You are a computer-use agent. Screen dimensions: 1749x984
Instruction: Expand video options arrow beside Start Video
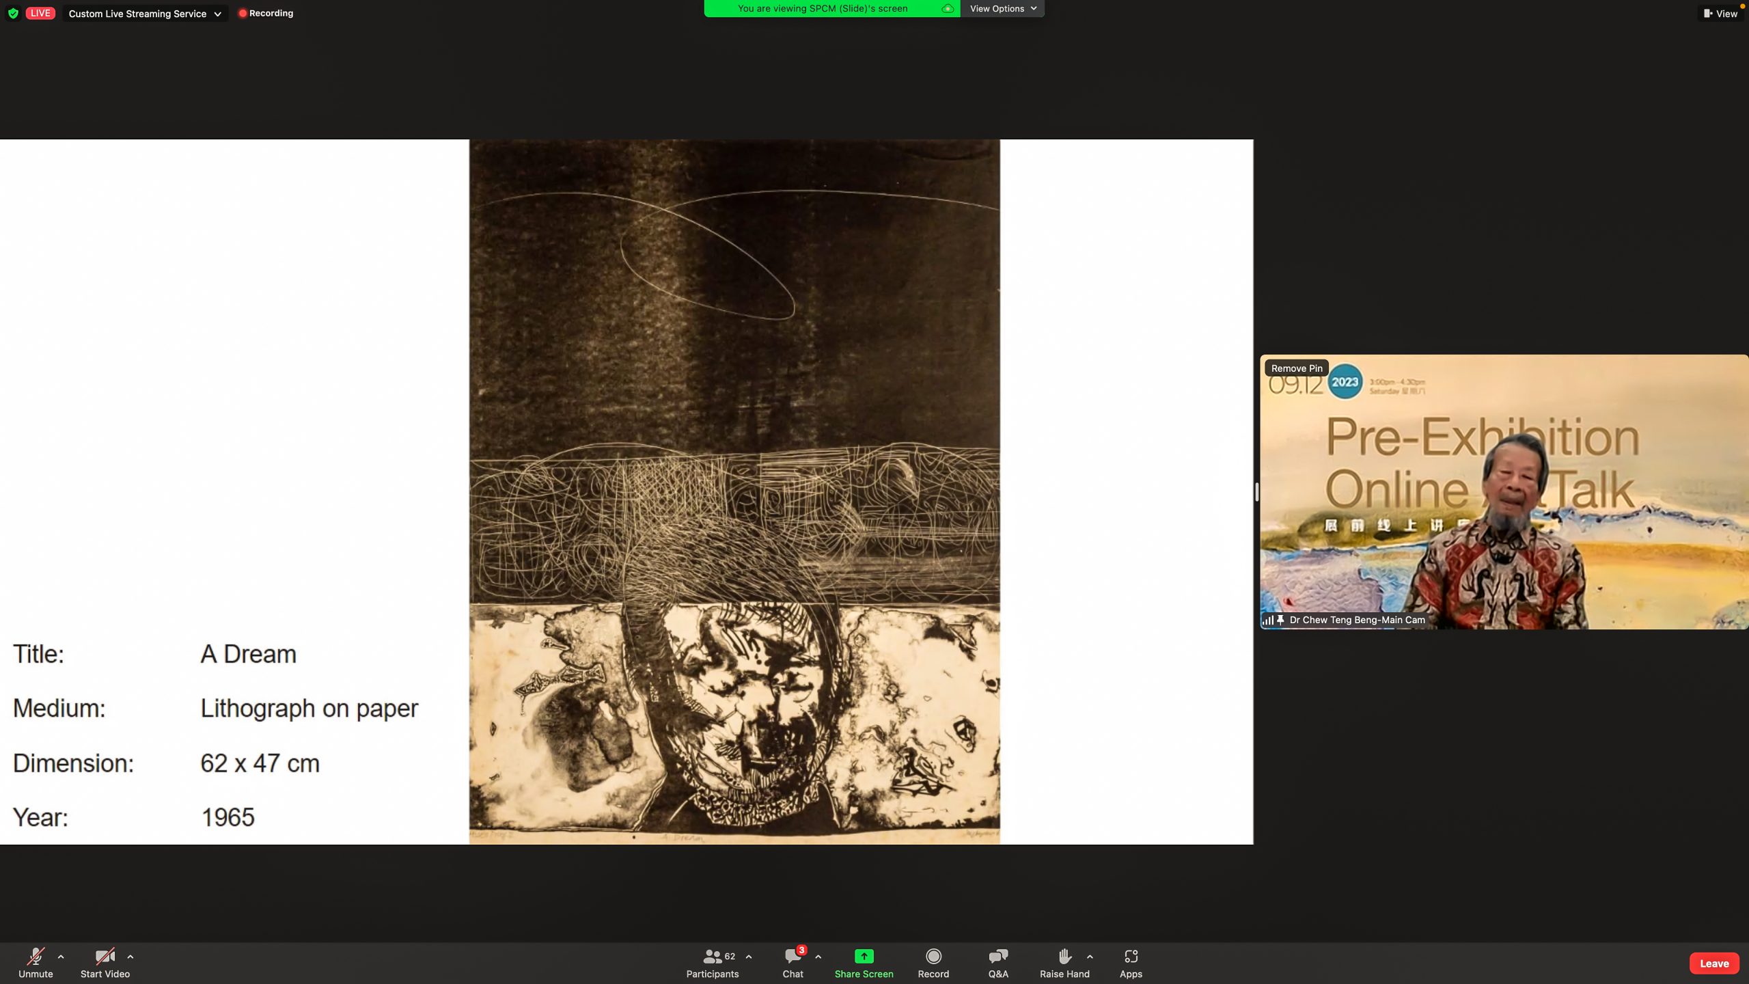pyautogui.click(x=130, y=957)
